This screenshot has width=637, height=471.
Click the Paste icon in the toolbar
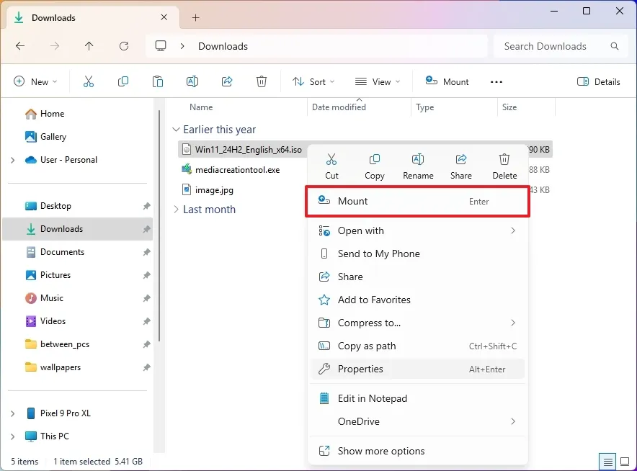[158, 81]
